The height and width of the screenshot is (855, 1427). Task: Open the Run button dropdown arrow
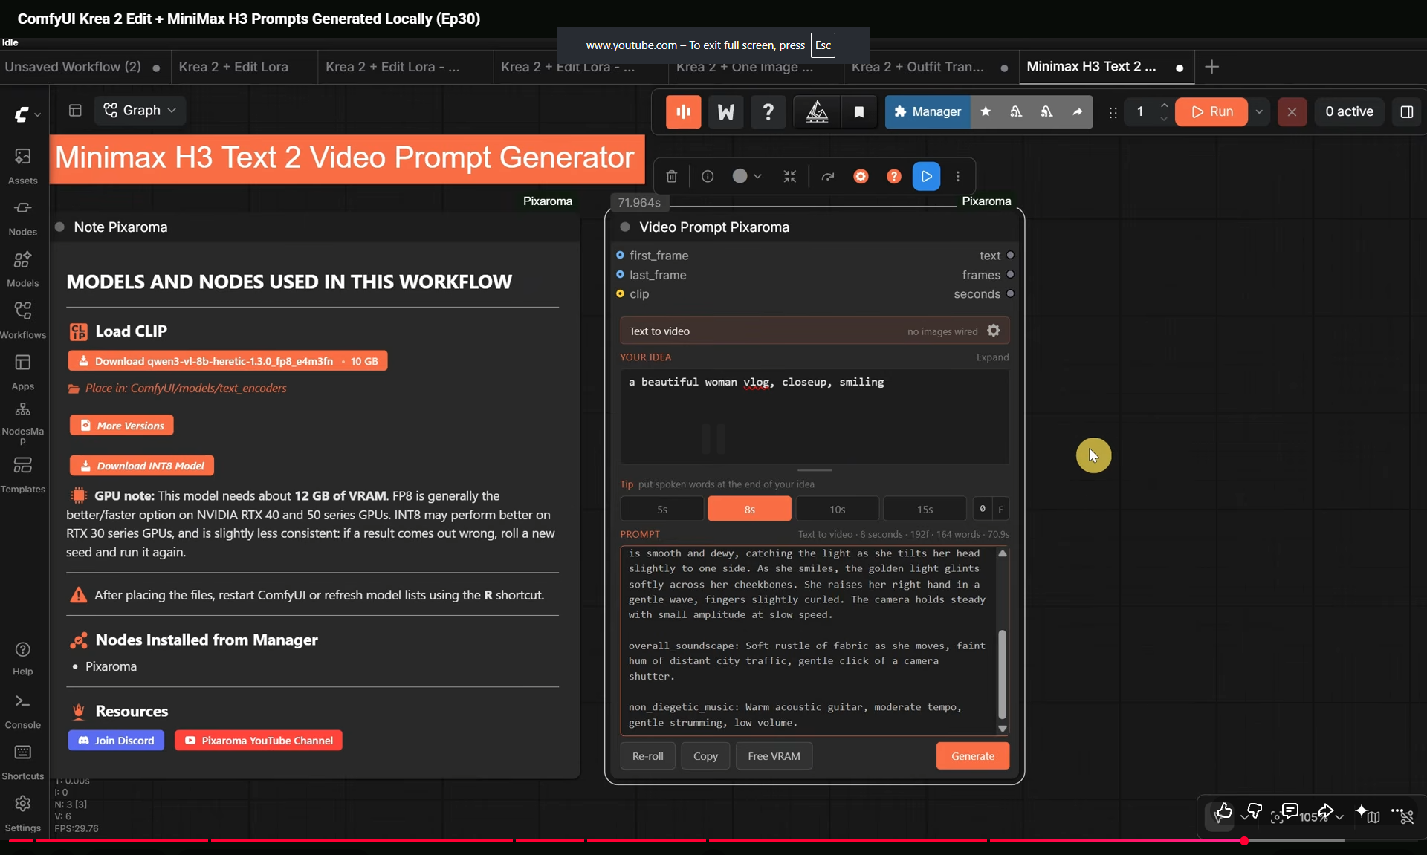click(1258, 111)
